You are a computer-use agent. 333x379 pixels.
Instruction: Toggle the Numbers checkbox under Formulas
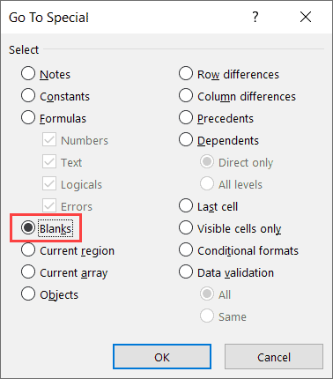tap(49, 139)
